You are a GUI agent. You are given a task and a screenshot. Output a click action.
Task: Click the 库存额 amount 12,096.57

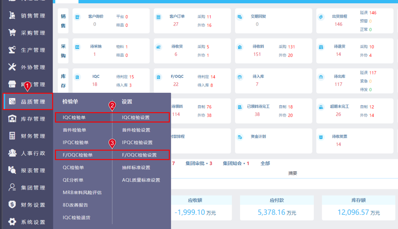click(353, 212)
